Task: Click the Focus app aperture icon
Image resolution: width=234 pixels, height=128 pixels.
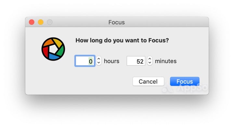Action: pyautogui.click(x=53, y=49)
